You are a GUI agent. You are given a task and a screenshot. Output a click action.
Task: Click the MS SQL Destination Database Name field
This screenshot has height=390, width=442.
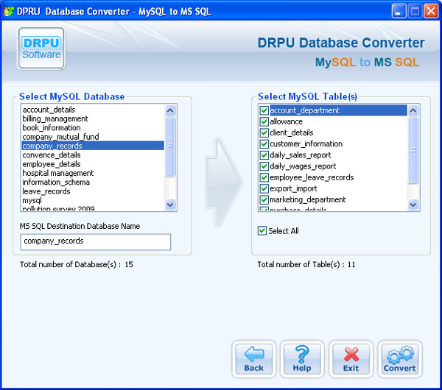click(95, 242)
